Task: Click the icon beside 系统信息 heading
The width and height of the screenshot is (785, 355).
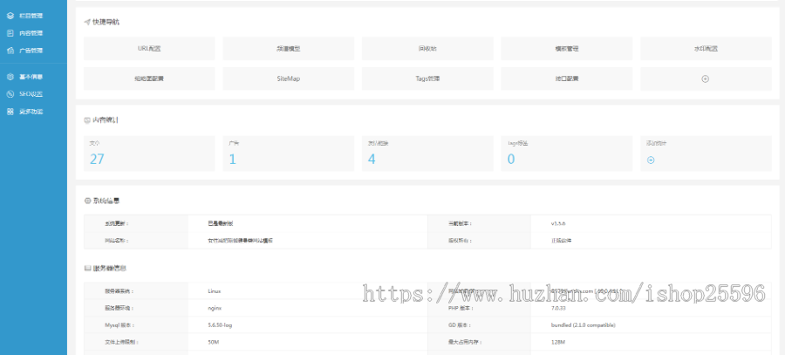Action: (87, 201)
